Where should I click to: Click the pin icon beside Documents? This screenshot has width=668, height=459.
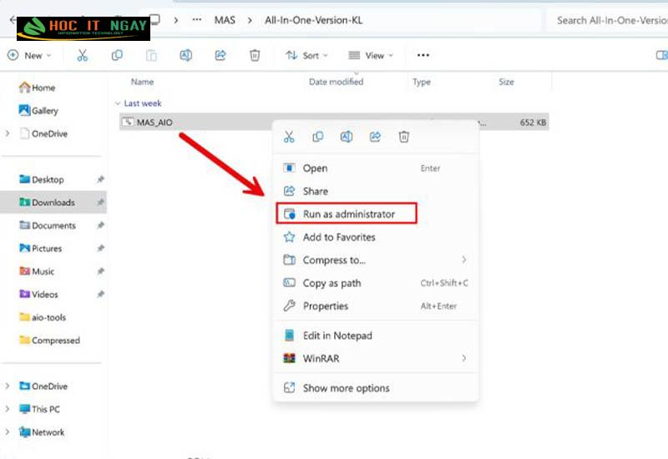click(100, 225)
